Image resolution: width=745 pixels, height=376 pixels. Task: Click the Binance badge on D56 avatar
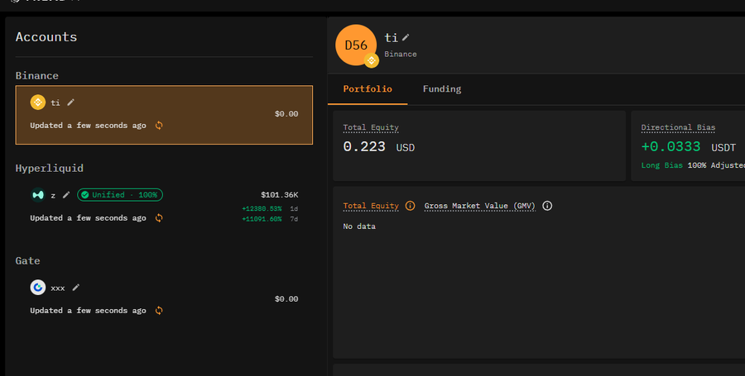coord(372,60)
